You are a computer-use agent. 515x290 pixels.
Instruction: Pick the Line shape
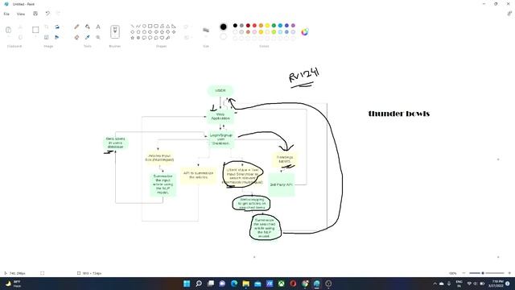click(132, 26)
